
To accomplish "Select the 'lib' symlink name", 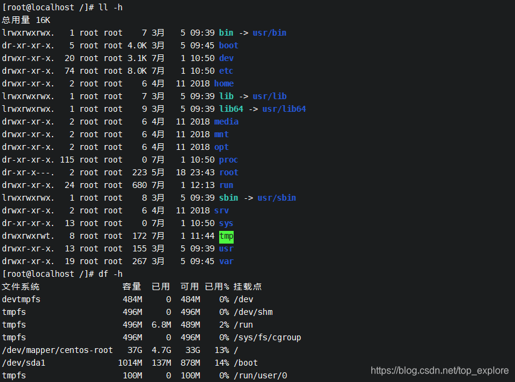I will pos(226,96).
